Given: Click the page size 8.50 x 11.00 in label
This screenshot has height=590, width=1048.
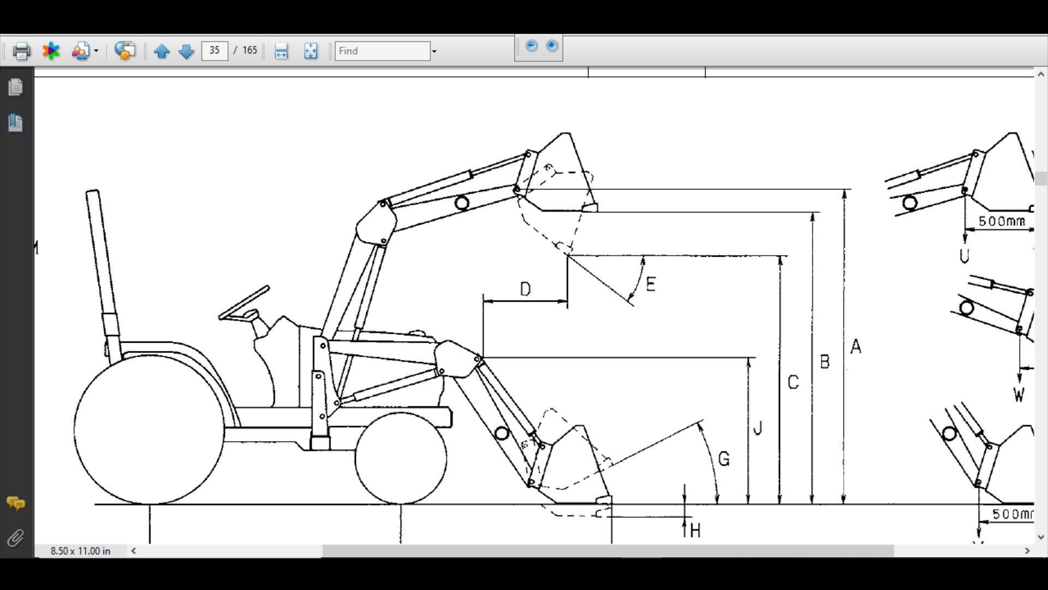Looking at the screenshot, I should tap(80, 551).
